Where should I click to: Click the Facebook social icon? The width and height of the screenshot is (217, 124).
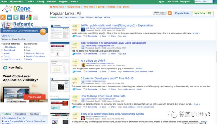[x=22, y=17]
